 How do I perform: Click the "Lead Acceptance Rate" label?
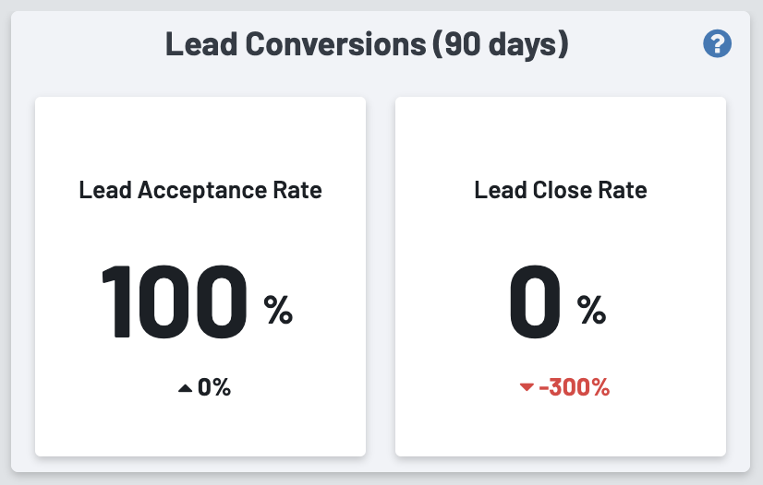tap(200, 191)
